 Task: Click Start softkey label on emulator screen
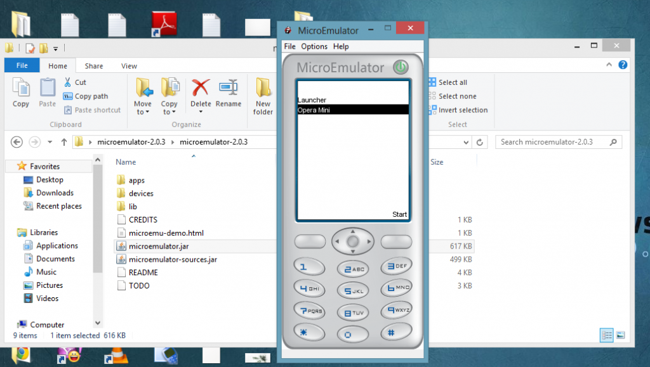[x=399, y=214]
